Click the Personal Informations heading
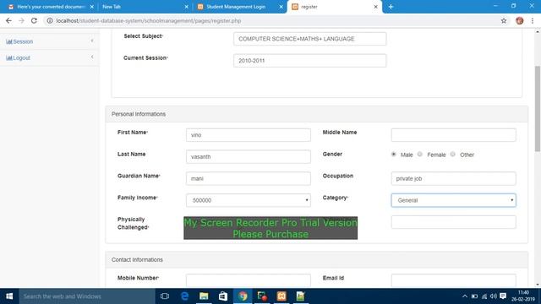 coord(139,114)
